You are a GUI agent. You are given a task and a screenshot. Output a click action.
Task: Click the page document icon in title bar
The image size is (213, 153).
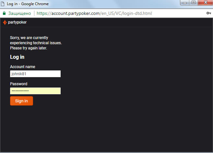click(3, 4)
